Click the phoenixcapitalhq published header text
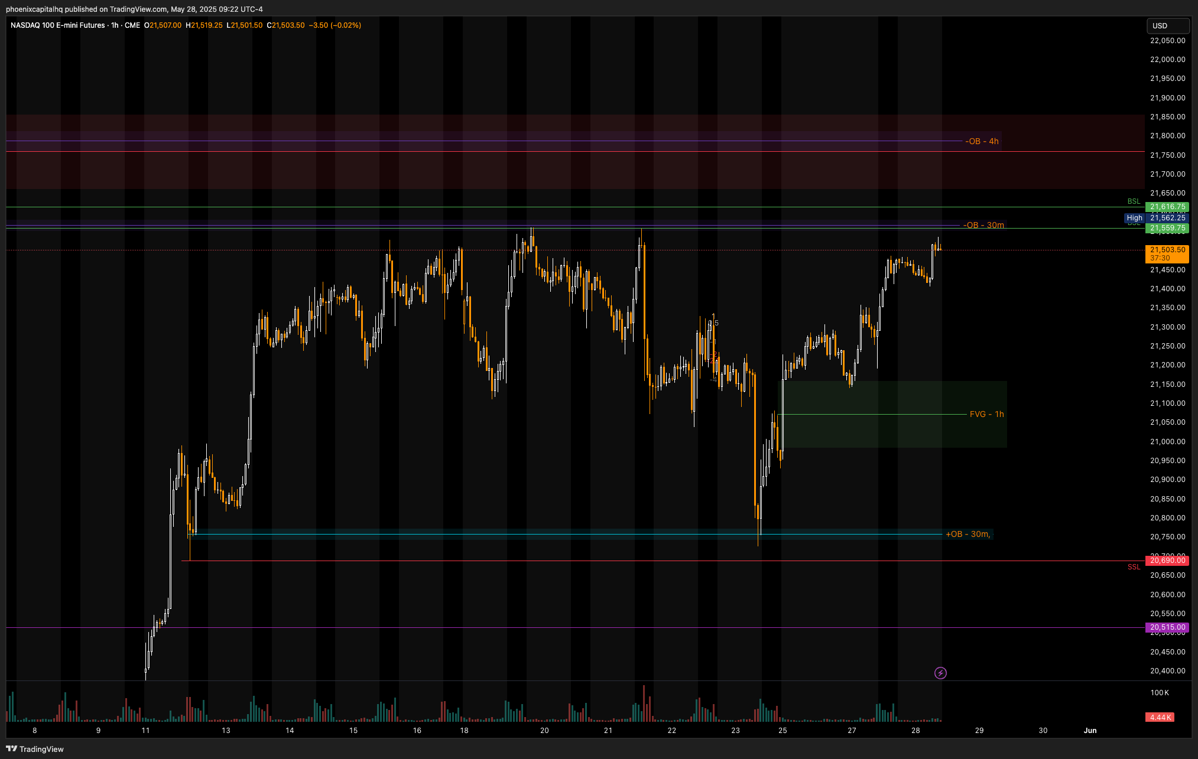The image size is (1198, 759). (x=134, y=9)
